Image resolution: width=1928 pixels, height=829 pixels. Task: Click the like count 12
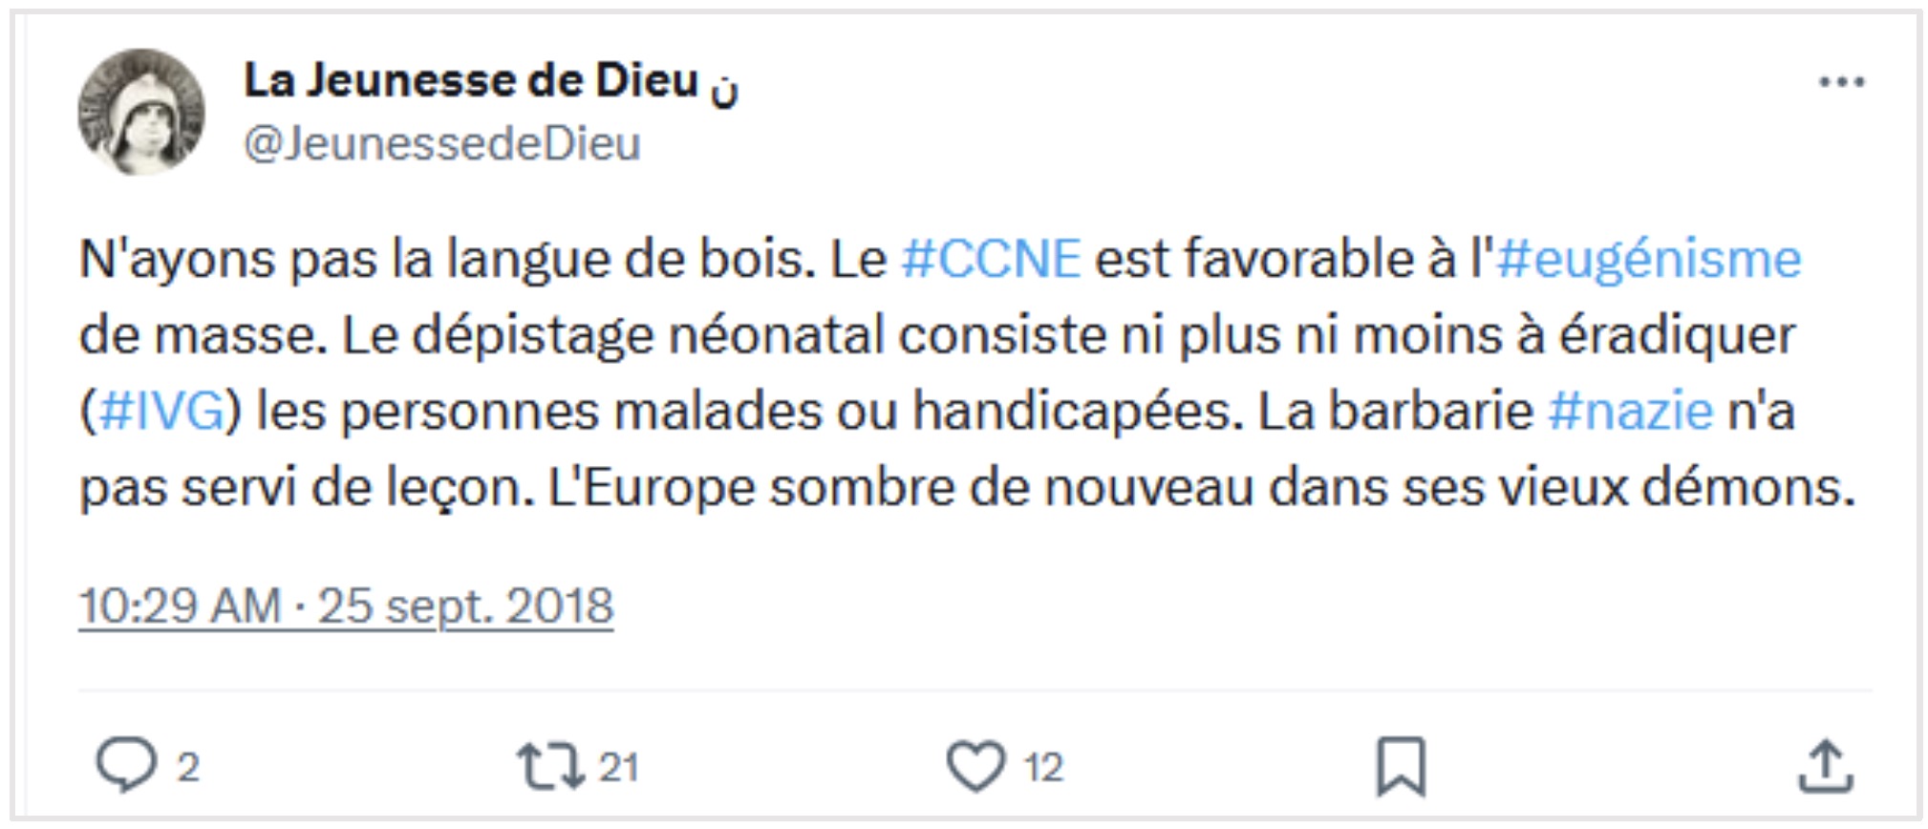(x=1043, y=767)
